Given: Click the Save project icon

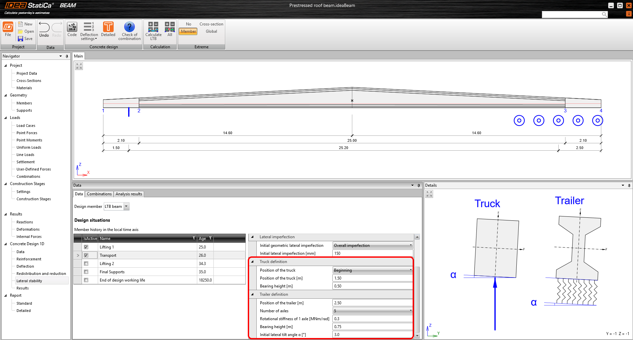Looking at the screenshot, I should [20, 39].
